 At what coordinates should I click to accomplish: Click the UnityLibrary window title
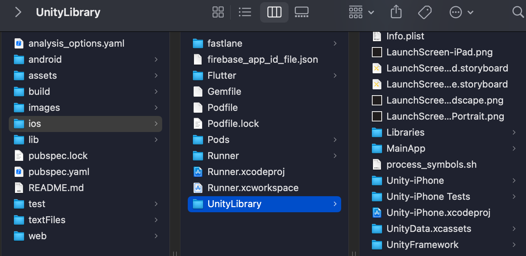coord(68,12)
